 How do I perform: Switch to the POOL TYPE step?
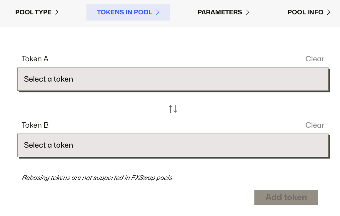(33, 12)
